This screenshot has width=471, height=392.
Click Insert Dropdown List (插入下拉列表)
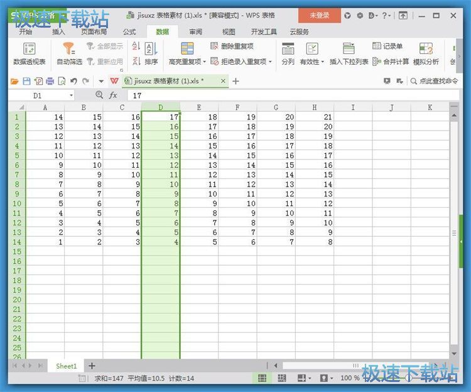pos(349,53)
